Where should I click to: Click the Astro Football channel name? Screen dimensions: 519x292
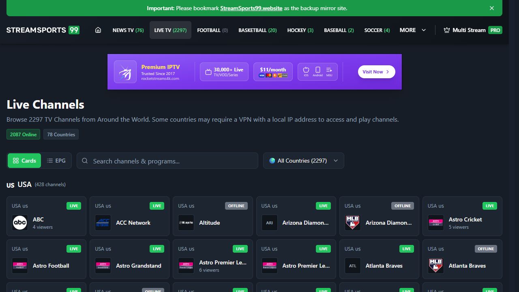[x=51, y=266]
